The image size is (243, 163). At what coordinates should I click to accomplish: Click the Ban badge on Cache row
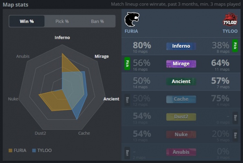pyautogui.click(x=127, y=100)
